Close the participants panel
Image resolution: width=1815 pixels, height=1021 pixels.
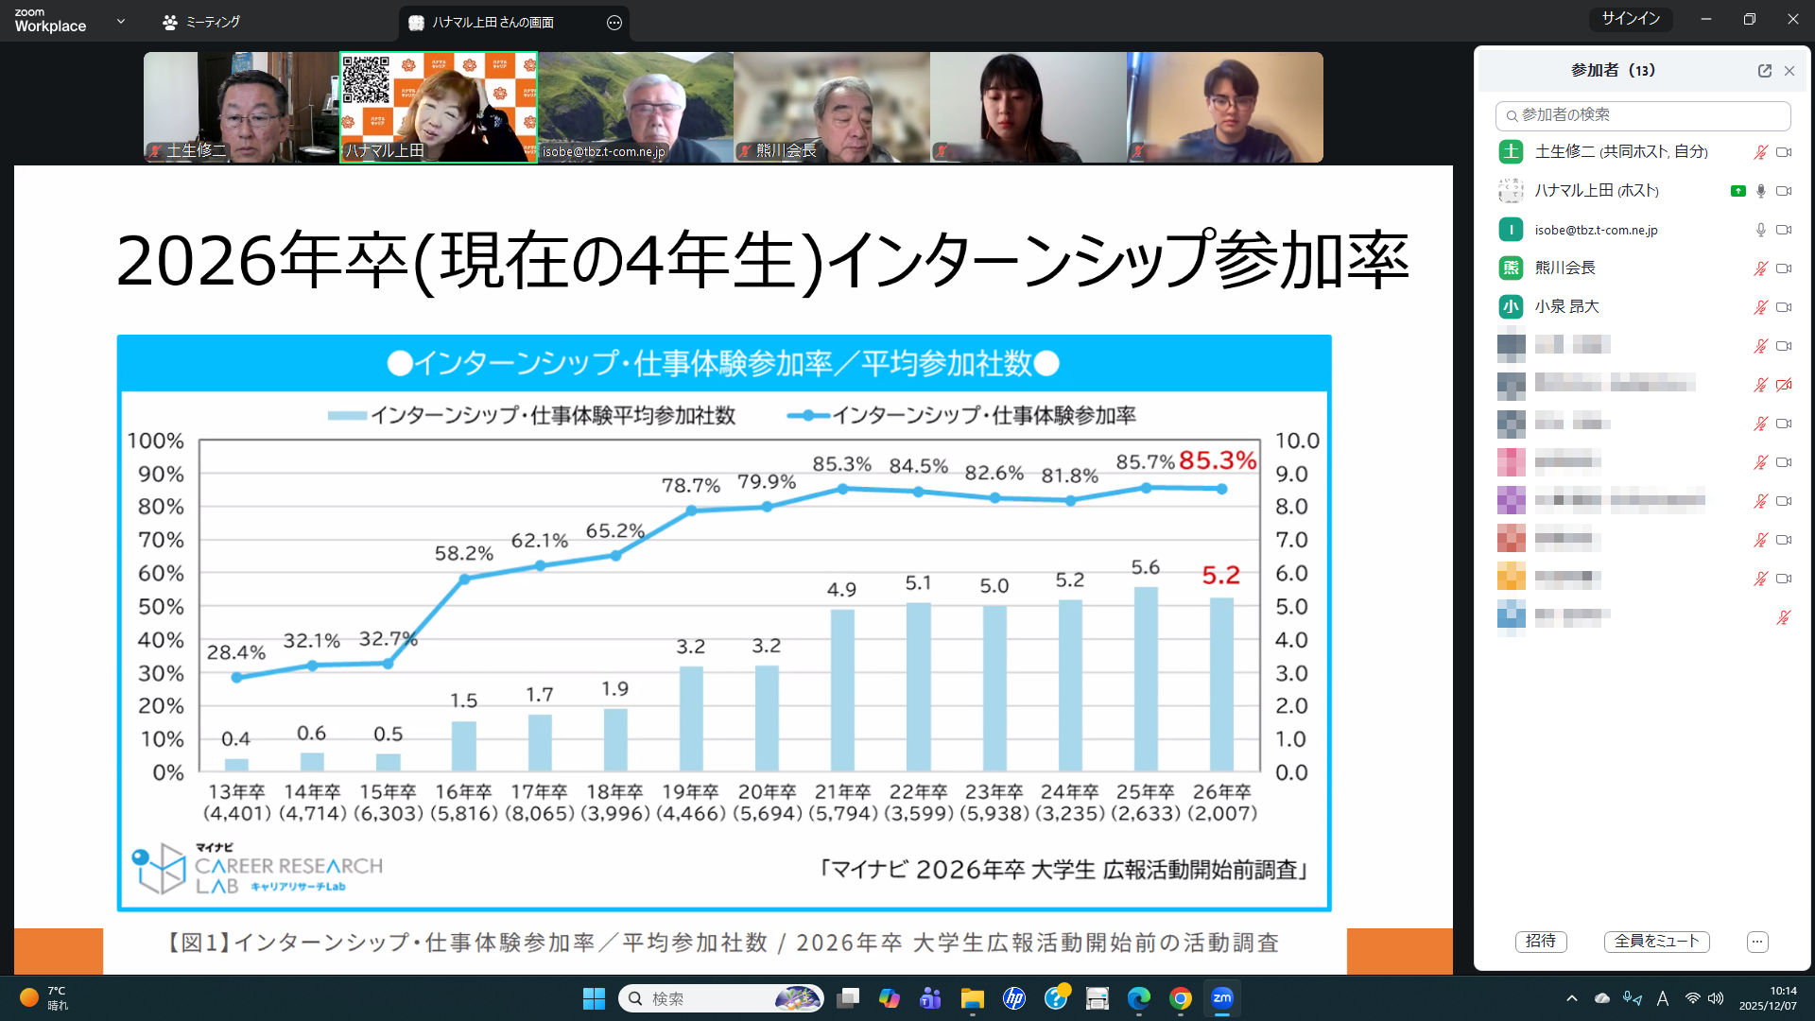tap(1789, 71)
